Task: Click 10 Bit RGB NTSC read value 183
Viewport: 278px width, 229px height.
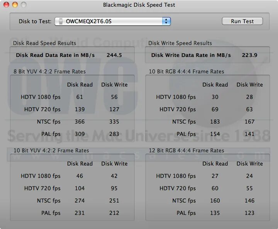Action: (215, 122)
